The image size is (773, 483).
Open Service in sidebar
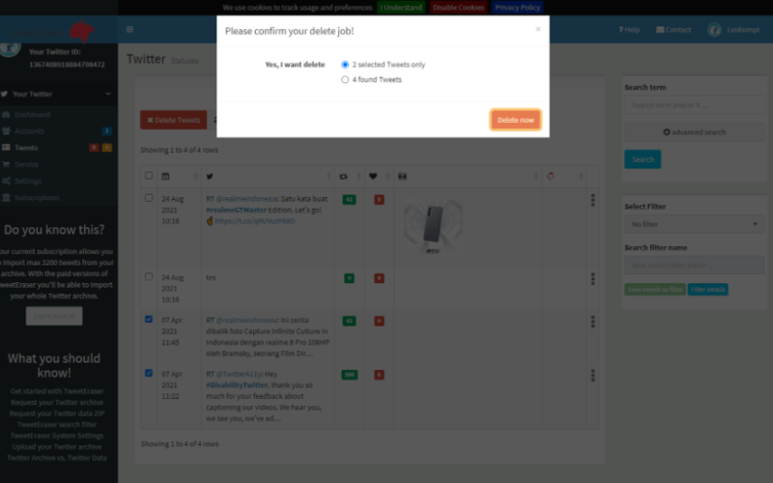click(26, 164)
